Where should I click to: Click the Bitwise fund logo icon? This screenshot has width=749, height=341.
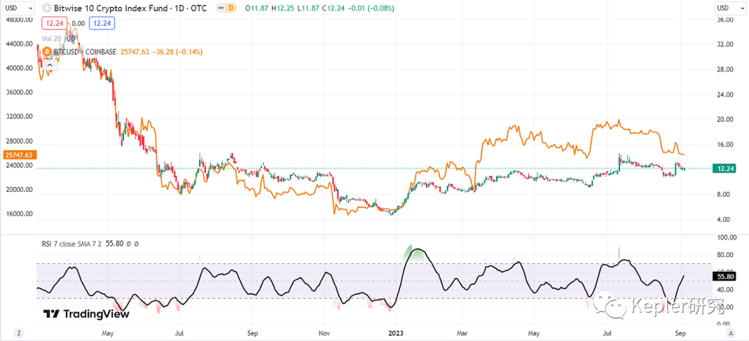tap(47, 8)
